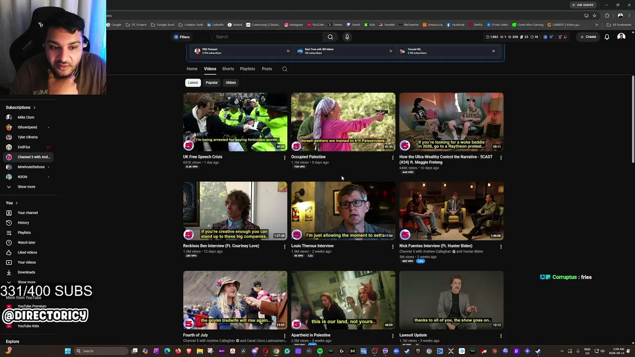635x357 pixels.
Task: Click the page vertical scrollbar
Action: coord(633,119)
